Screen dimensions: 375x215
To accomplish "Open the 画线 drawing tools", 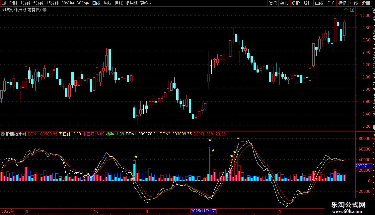I will [x=319, y=3].
